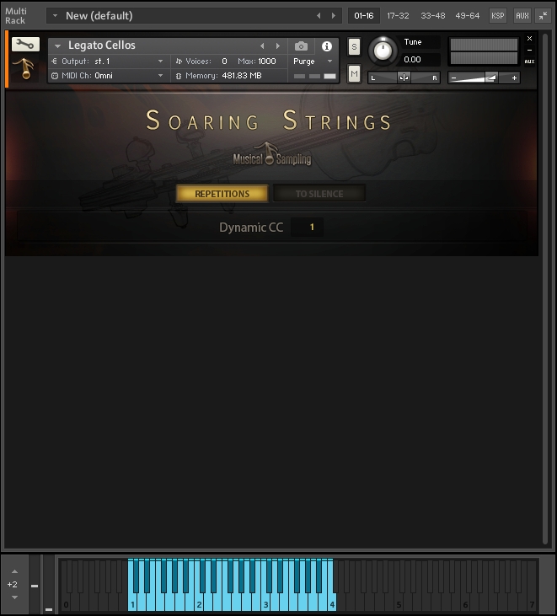Click the MIDI channel icon
Image resolution: width=557 pixels, height=616 pixels.
click(x=55, y=76)
